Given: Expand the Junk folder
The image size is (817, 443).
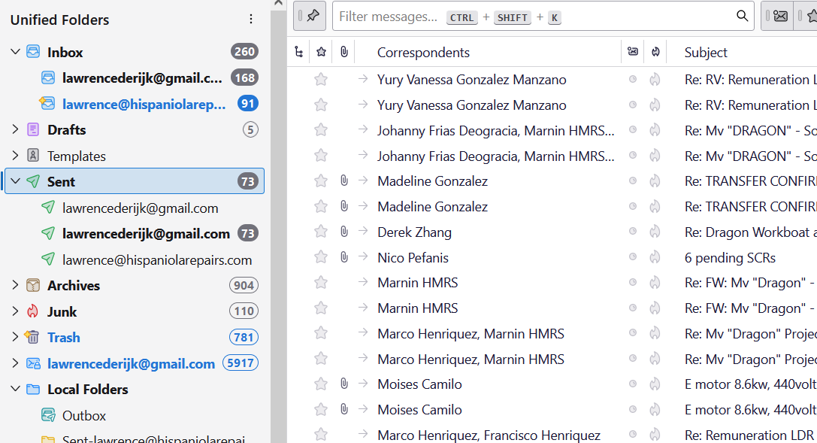Looking at the screenshot, I should point(15,311).
